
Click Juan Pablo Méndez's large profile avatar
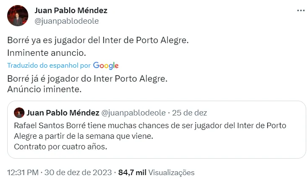18,16
